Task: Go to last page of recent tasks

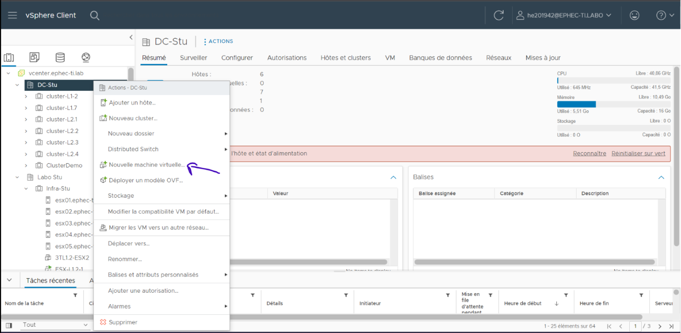Action: (671, 326)
